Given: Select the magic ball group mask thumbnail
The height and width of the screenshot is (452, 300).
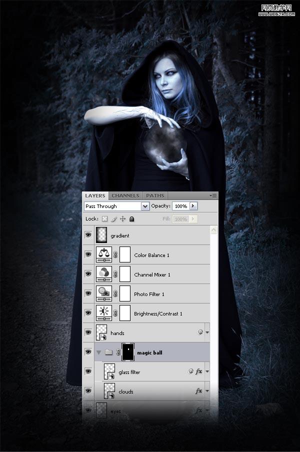Looking at the screenshot, I should point(128,352).
